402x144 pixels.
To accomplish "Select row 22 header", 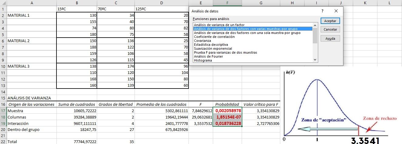I will pyautogui.click(x=3, y=141).
